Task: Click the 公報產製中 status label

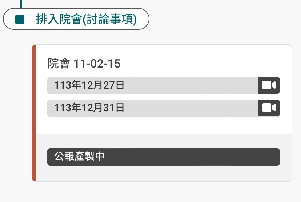Action: click(79, 156)
